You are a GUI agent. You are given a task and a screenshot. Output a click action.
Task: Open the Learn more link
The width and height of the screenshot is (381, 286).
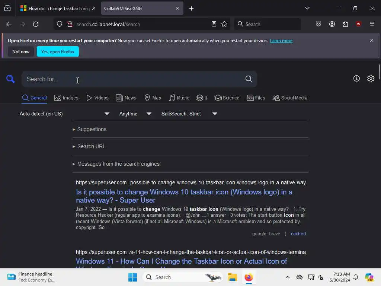point(281,41)
